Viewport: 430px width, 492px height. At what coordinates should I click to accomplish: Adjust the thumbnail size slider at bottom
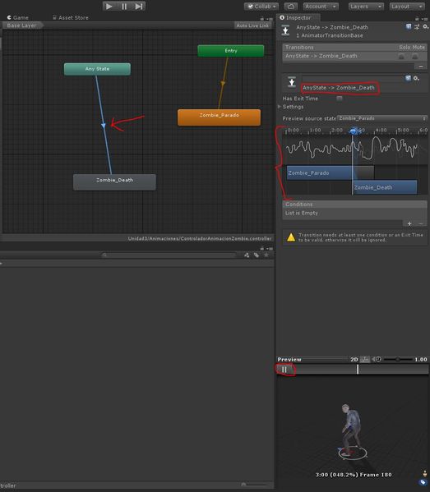254,485
